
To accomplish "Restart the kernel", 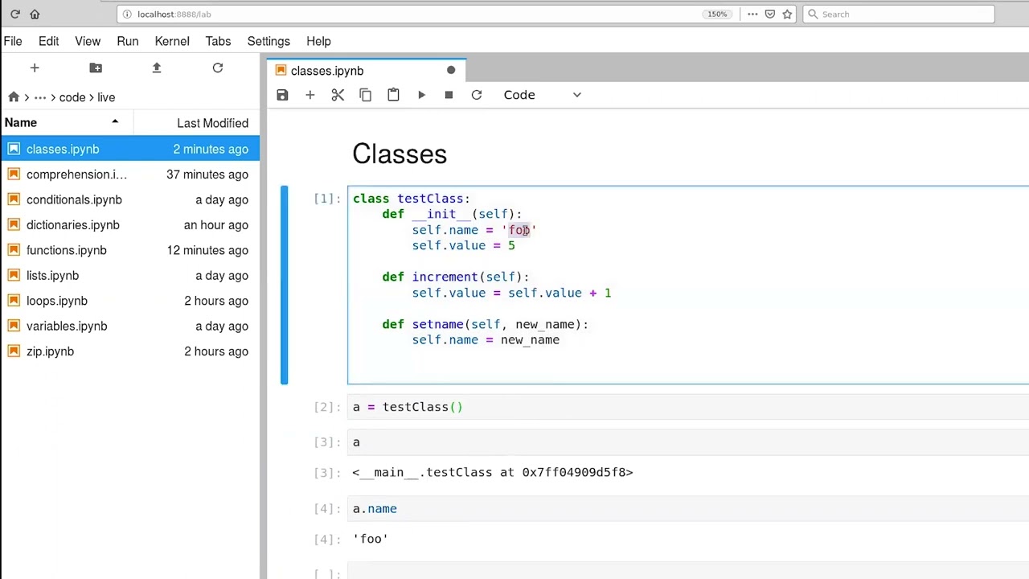I will (x=477, y=95).
